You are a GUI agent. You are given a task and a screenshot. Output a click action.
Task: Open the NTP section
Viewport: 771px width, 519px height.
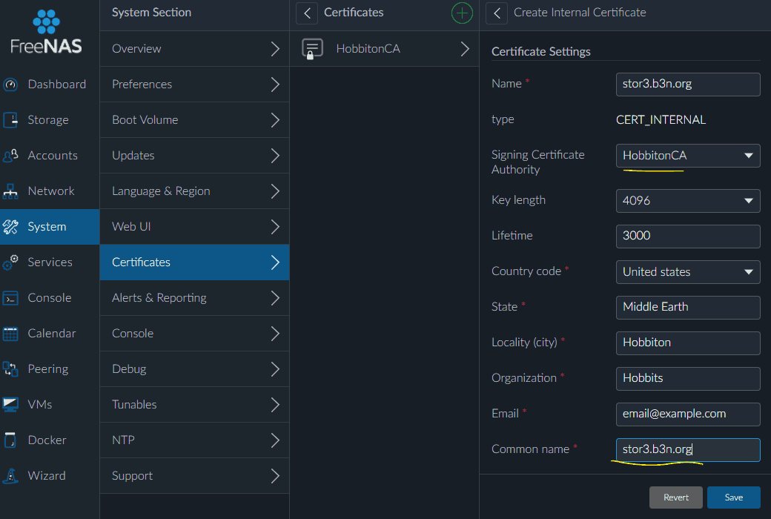pos(195,440)
